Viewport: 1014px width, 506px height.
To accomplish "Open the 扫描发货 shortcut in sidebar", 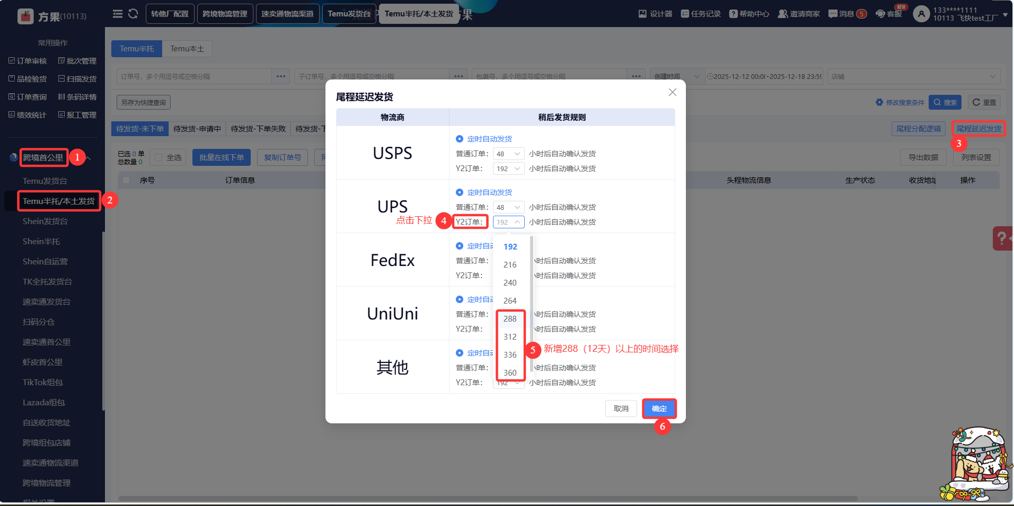I will coord(77,79).
